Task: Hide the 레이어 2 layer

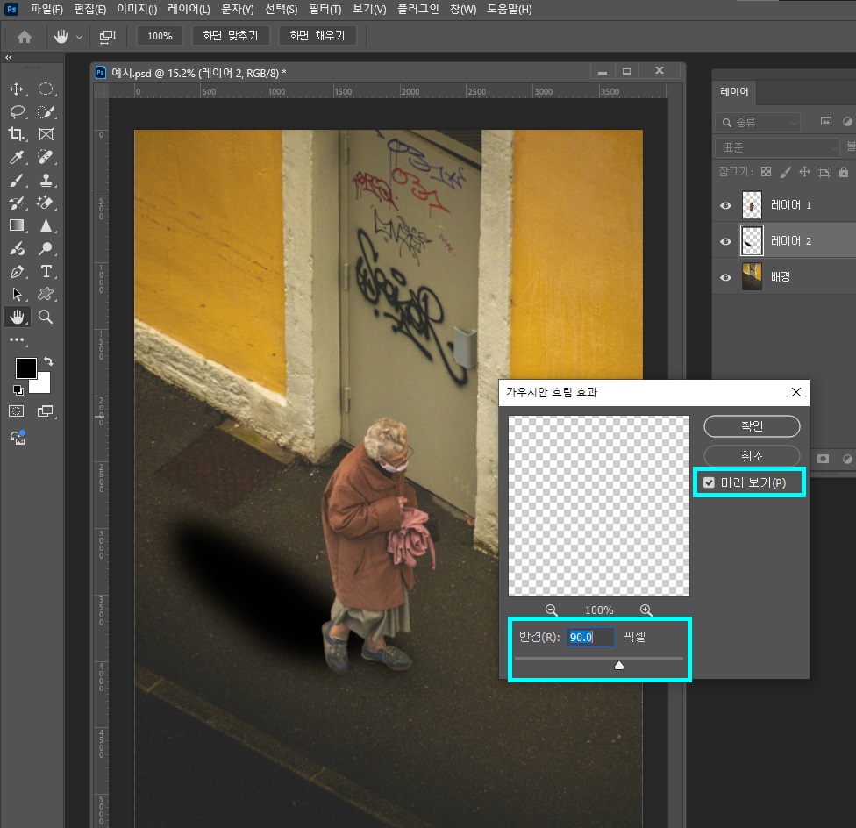Action: click(x=725, y=241)
